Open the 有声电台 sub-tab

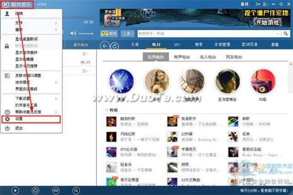tap(182, 57)
